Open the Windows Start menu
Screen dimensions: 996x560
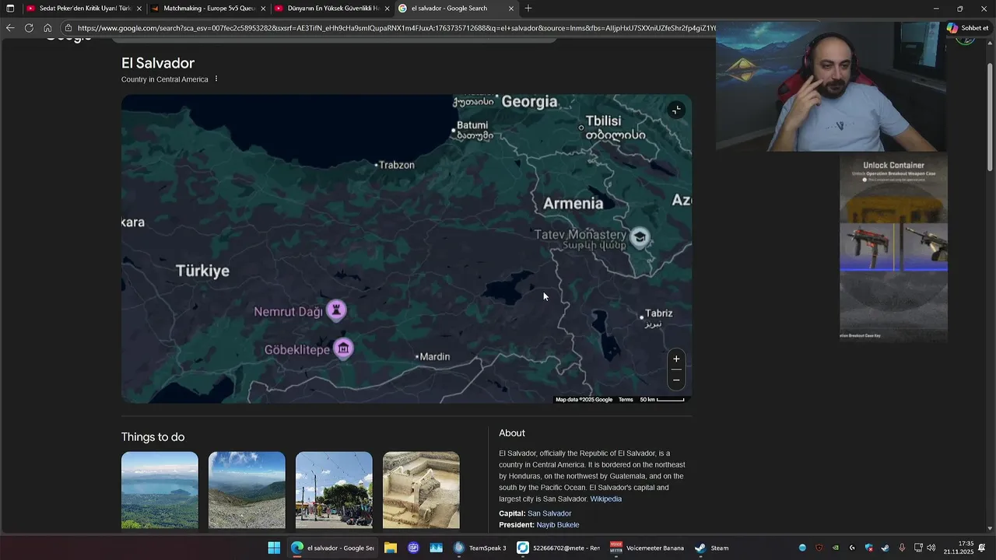click(274, 548)
